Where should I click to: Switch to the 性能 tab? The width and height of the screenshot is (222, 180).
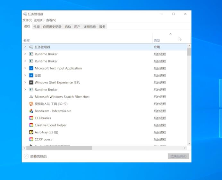[37, 27]
